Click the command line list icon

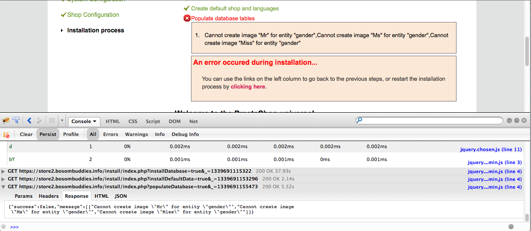click(4, 227)
